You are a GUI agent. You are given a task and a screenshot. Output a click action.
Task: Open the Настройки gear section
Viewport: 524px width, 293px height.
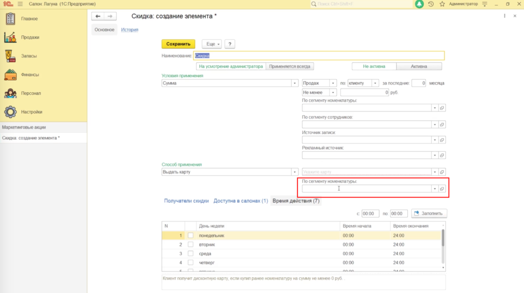[10, 112]
